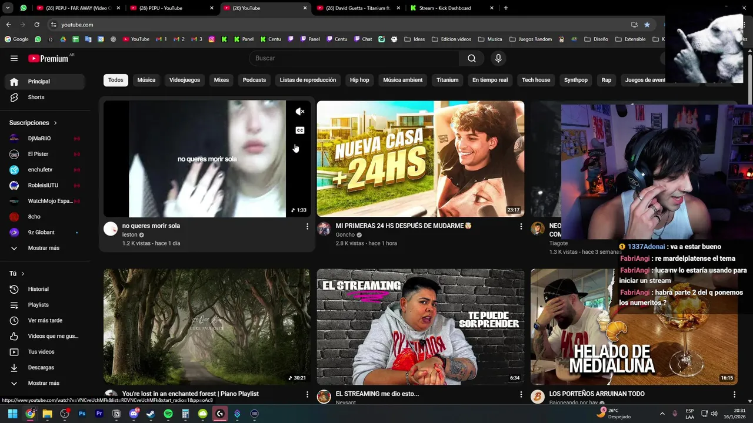Image resolution: width=753 pixels, height=423 pixels.
Task: Click the search magnifier button
Action: [472, 58]
